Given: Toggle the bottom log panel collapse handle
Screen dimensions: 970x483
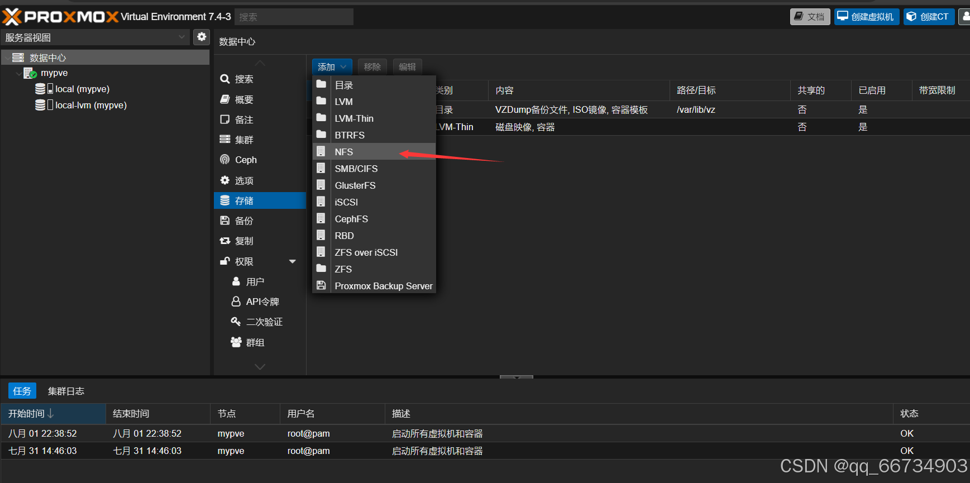Looking at the screenshot, I should coord(517,377).
